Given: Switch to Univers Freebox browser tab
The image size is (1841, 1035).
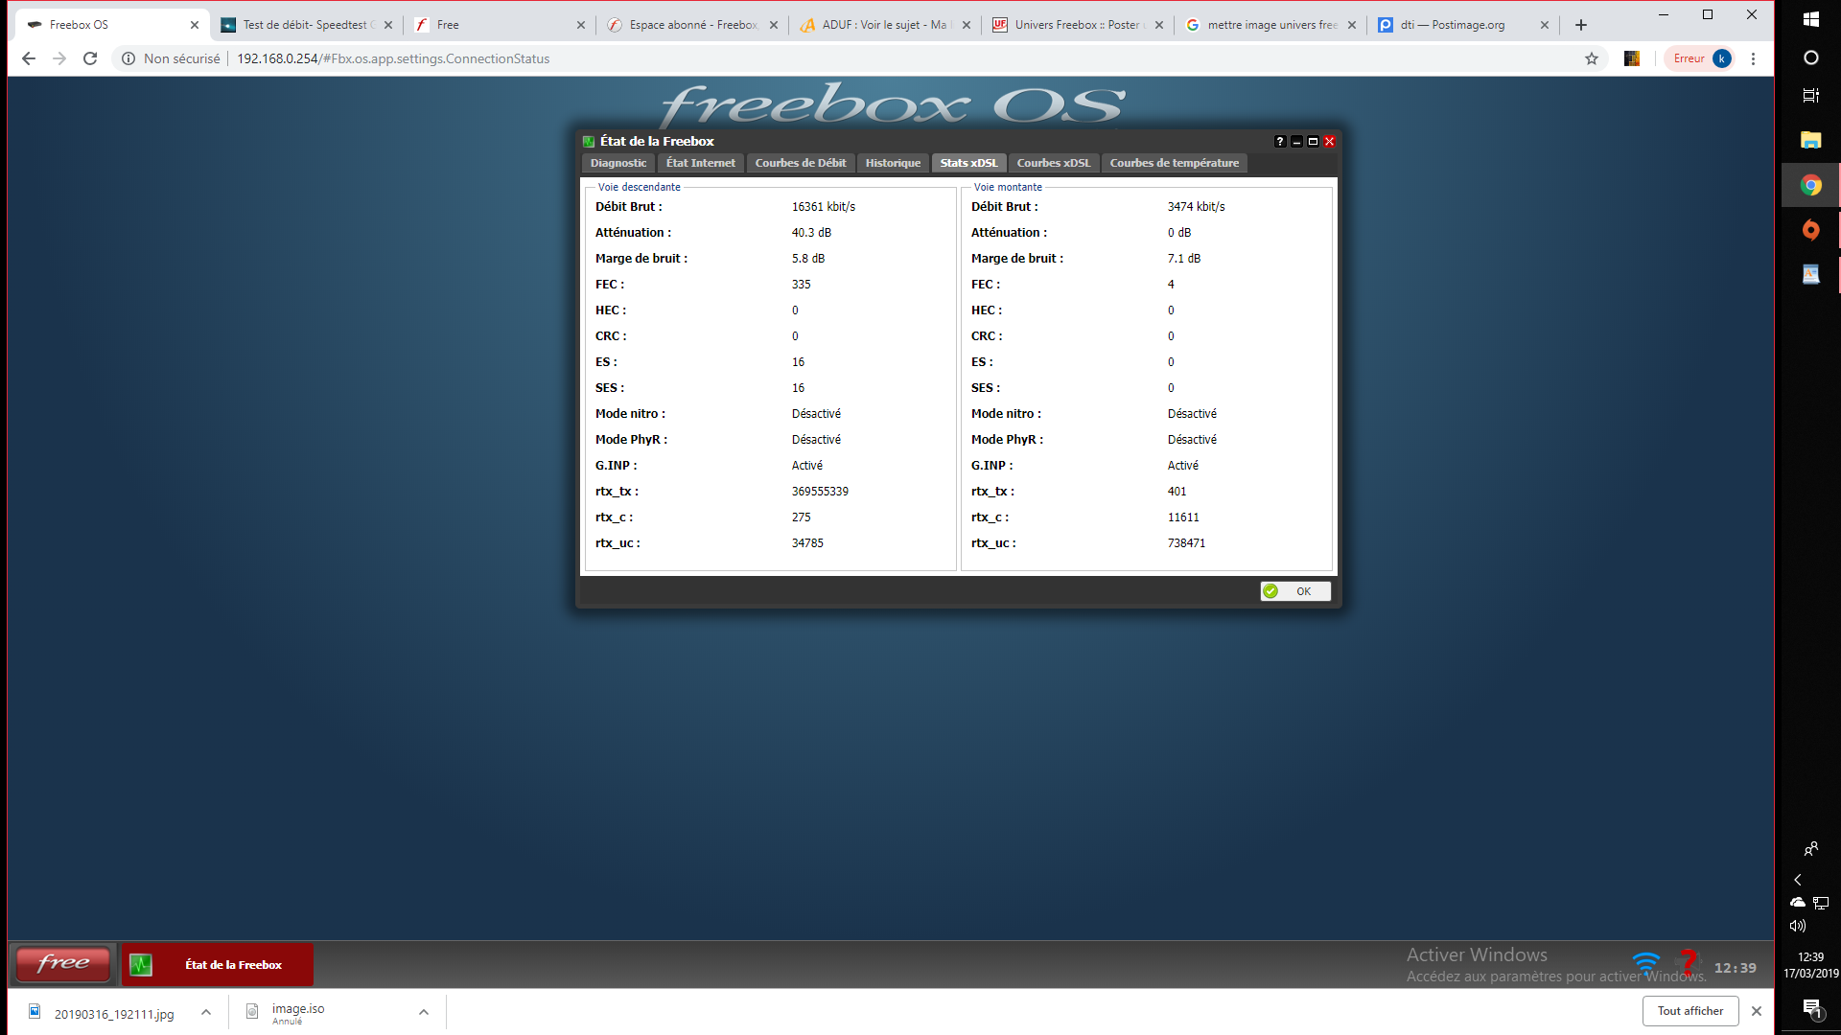Looking at the screenshot, I should tap(1077, 25).
